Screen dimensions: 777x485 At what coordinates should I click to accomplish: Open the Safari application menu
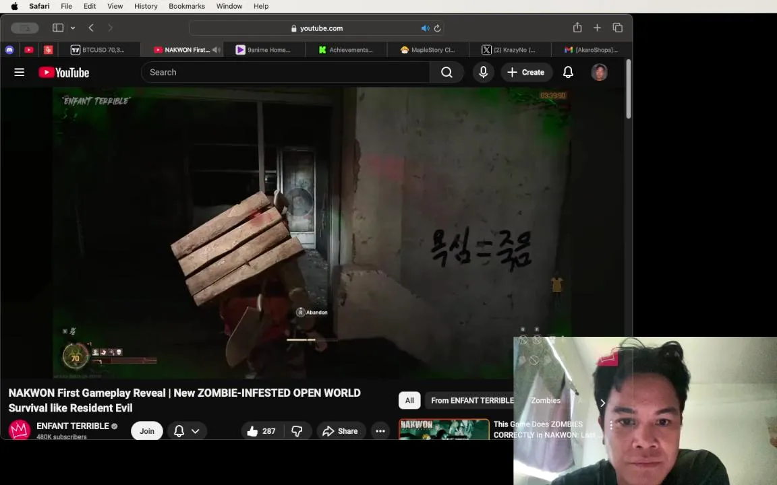pyautogui.click(x=39, y=6)
